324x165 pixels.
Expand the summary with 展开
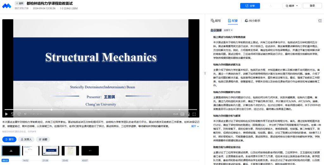[195, 126]
